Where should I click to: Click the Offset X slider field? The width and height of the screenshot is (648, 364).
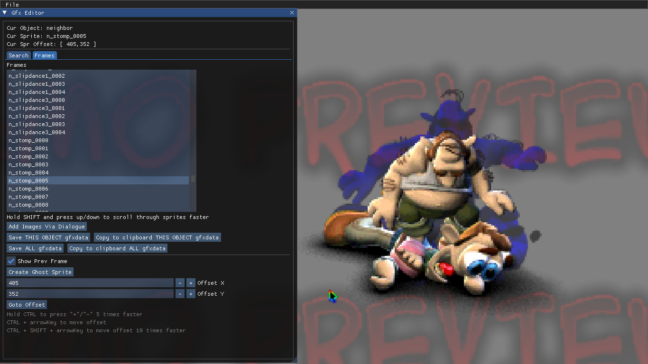(90, 282)
